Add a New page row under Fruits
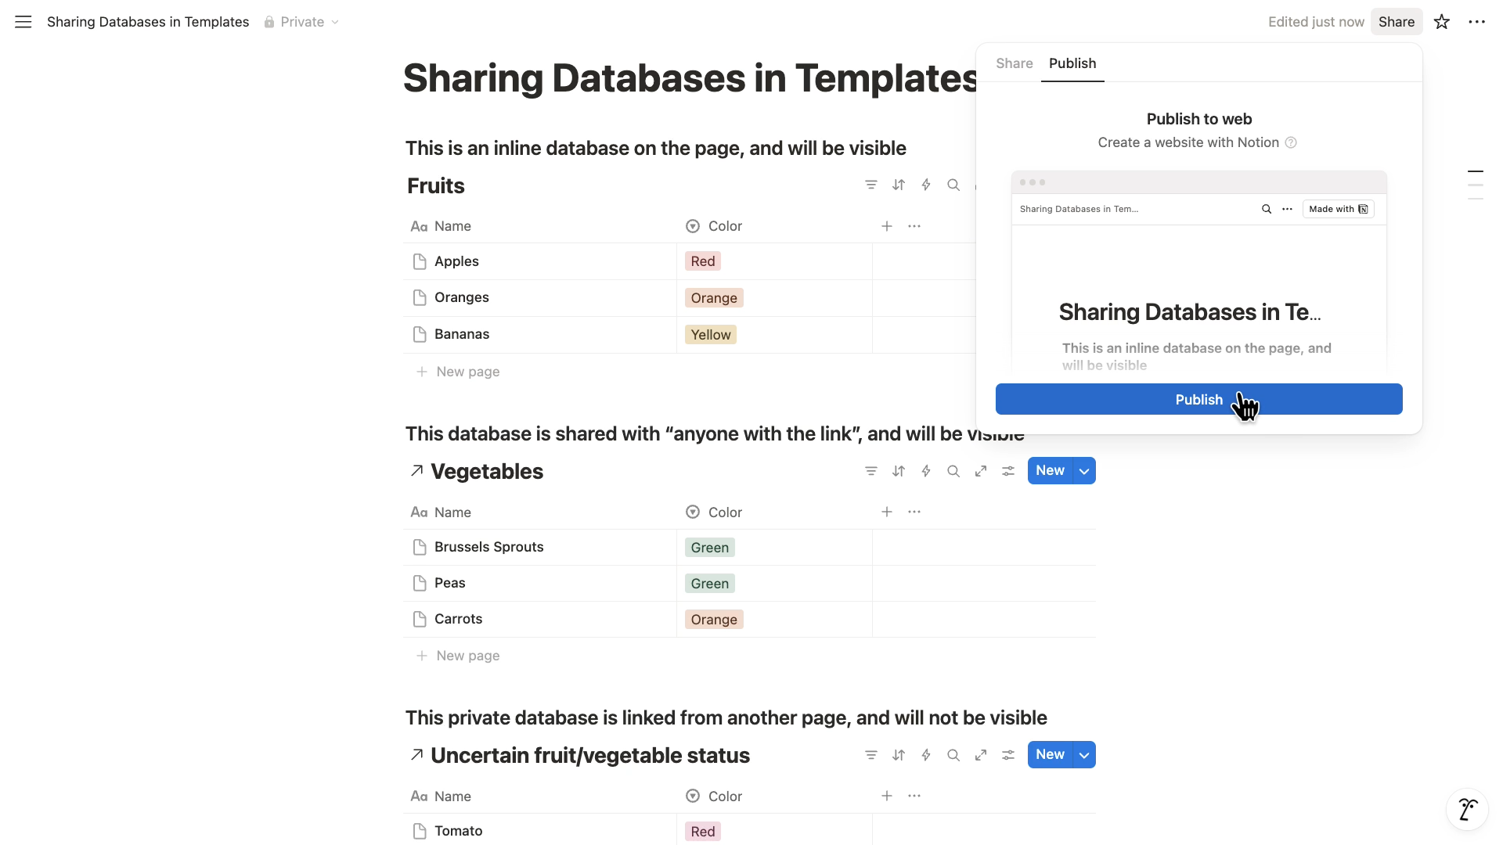This screenshot has width=1503, height=845. [x=458, y=371]
